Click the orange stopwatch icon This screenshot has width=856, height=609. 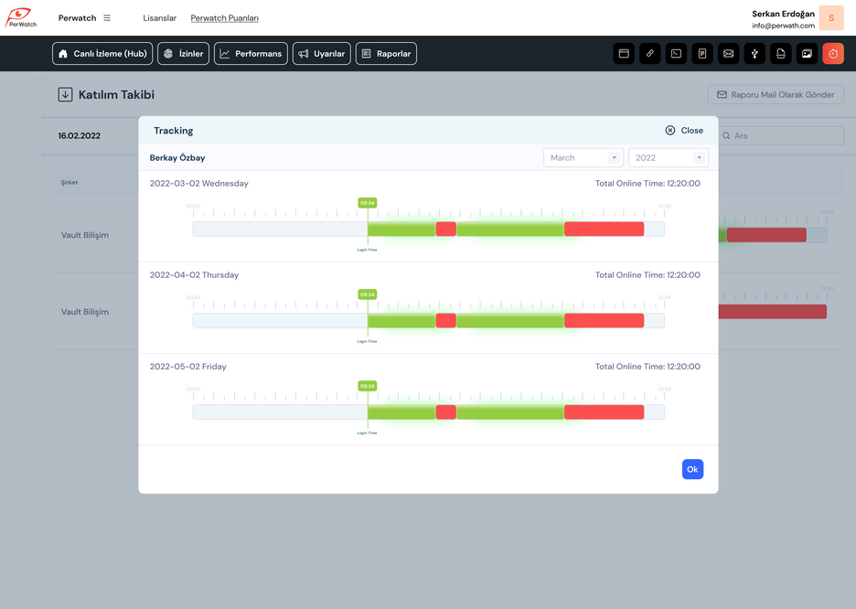click(x=833, y=53)
